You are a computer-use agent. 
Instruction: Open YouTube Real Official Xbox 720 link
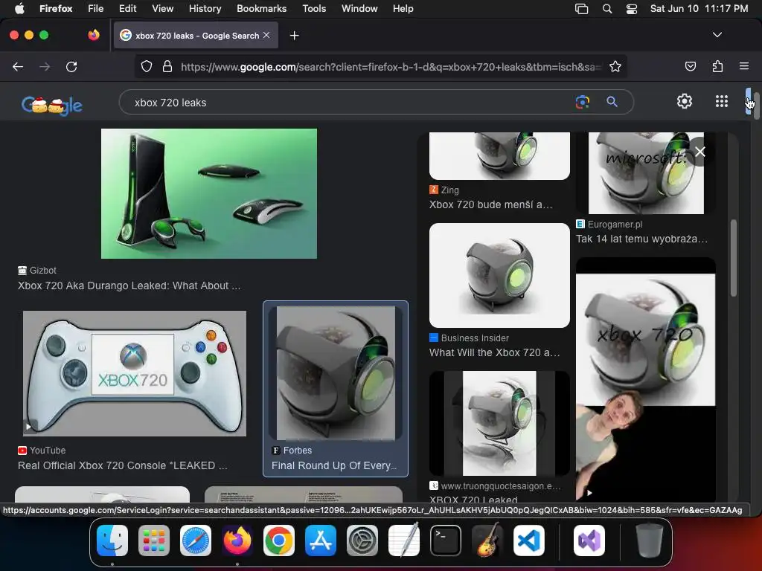(123, 465)
